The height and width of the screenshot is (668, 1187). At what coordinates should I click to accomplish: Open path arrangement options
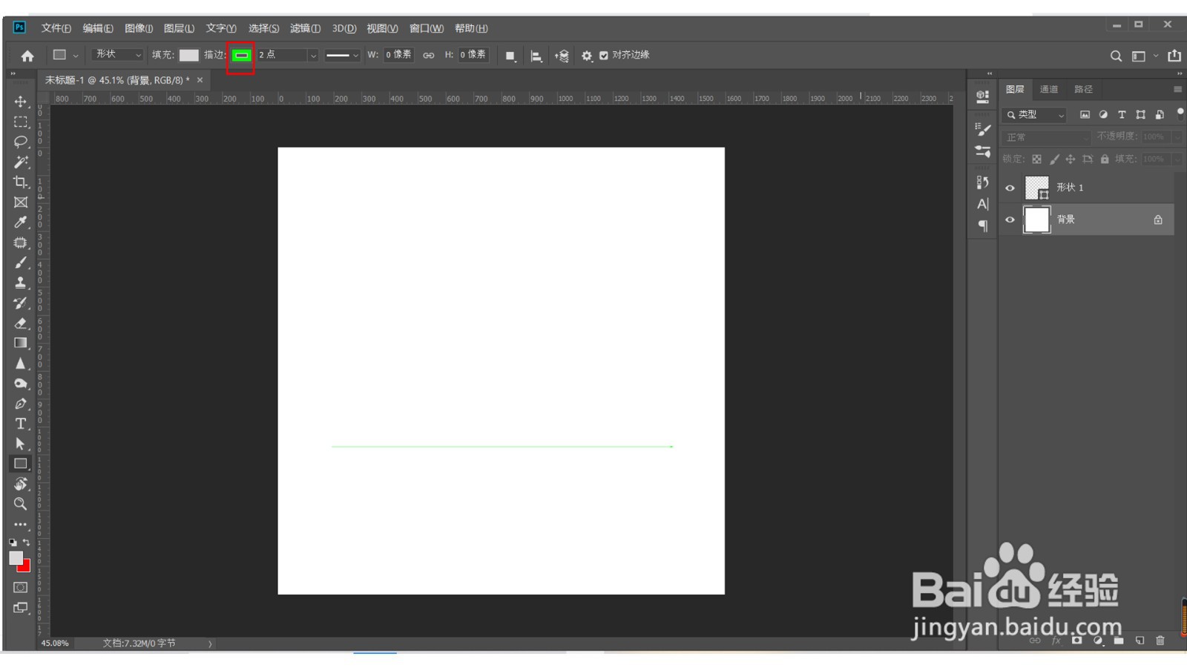pos(562,56)
